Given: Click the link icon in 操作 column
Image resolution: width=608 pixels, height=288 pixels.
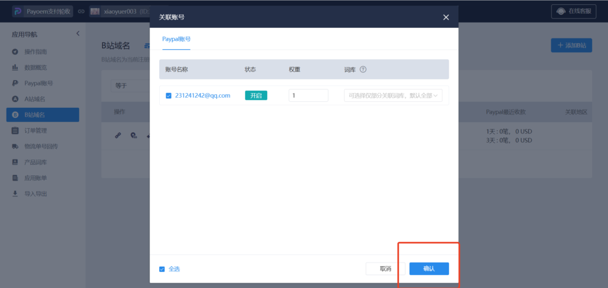Looking at the screenshot, I should point(118,136).
